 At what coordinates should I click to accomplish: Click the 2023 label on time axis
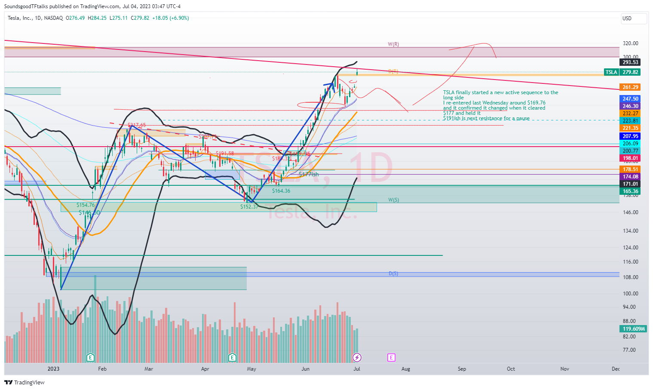(x=53, y=369)
